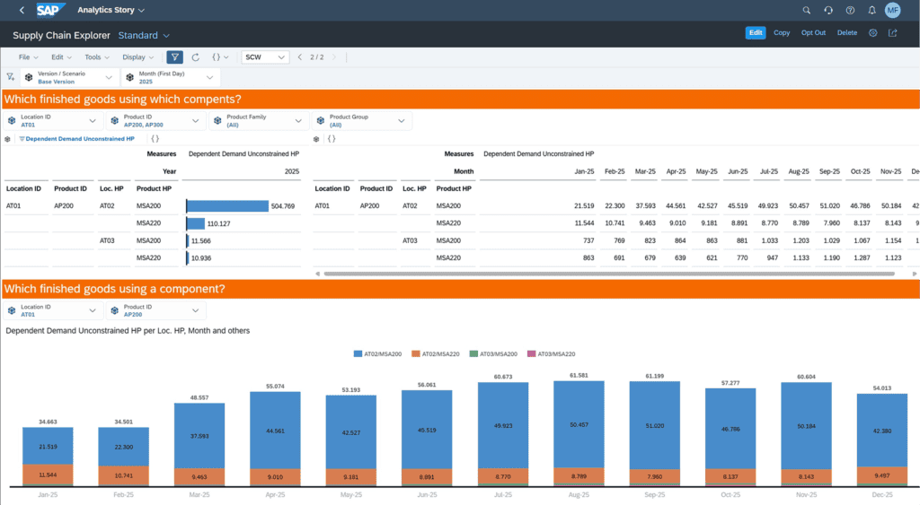Click the Month (First Day) filter cube icon
The image size is (920, 505).
129,77
